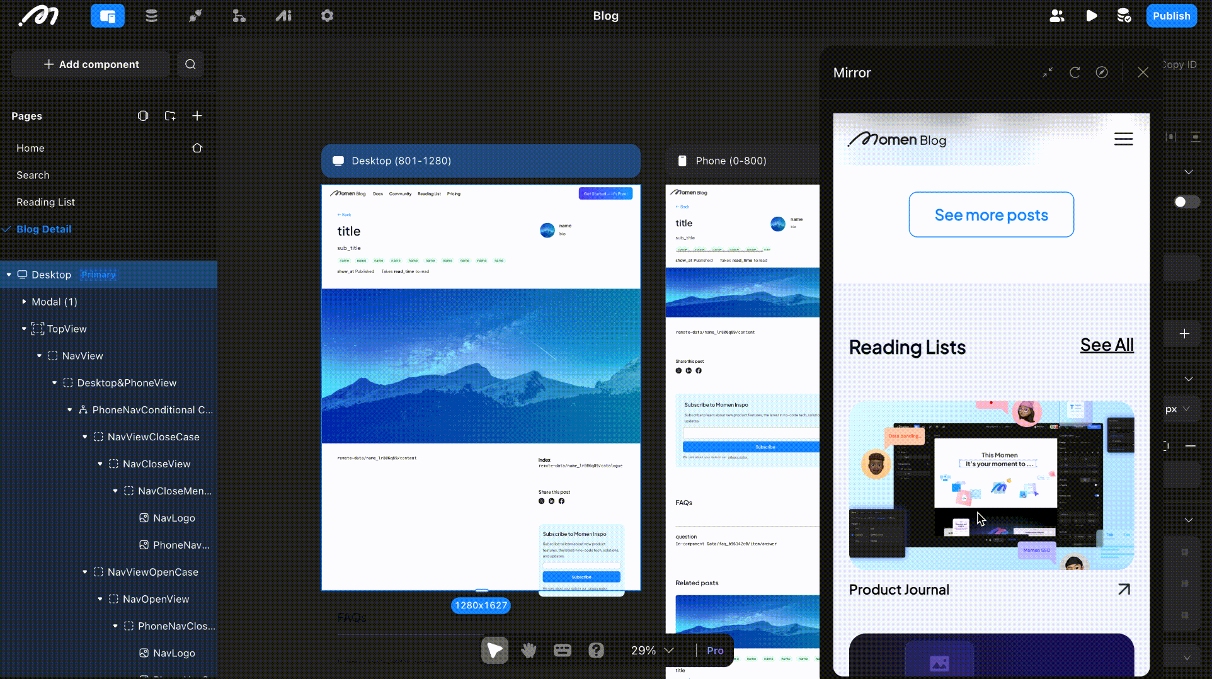Click the Product Journal thumbnail image
1212x679 pixels.
991,485
